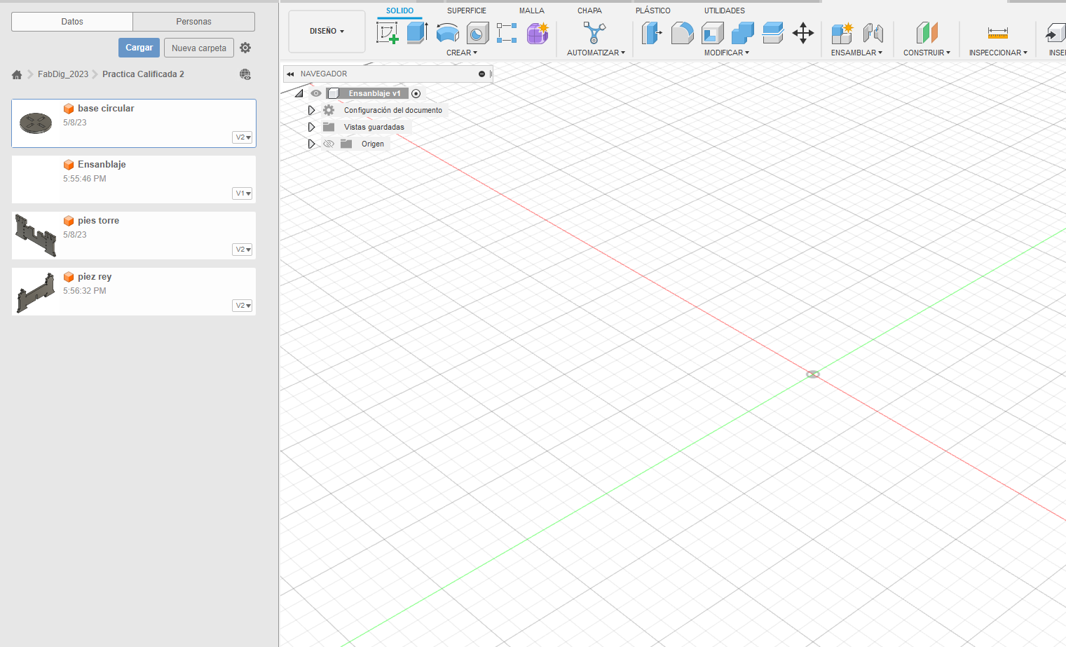Click the origin point in the viewport
The width and height of the screenshot is (1066, 647).
[813, 374]
